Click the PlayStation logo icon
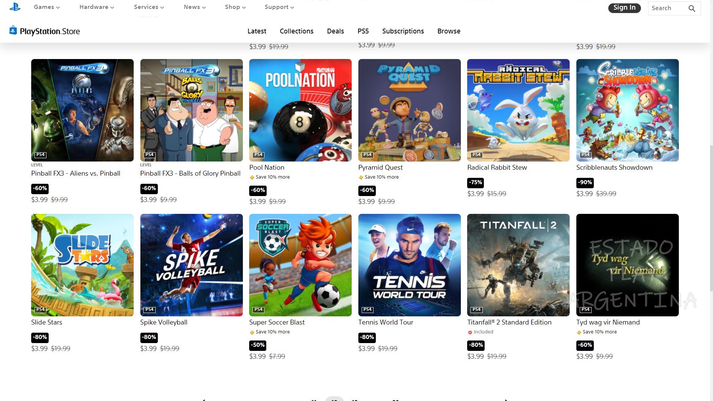 tap(15, 7)
